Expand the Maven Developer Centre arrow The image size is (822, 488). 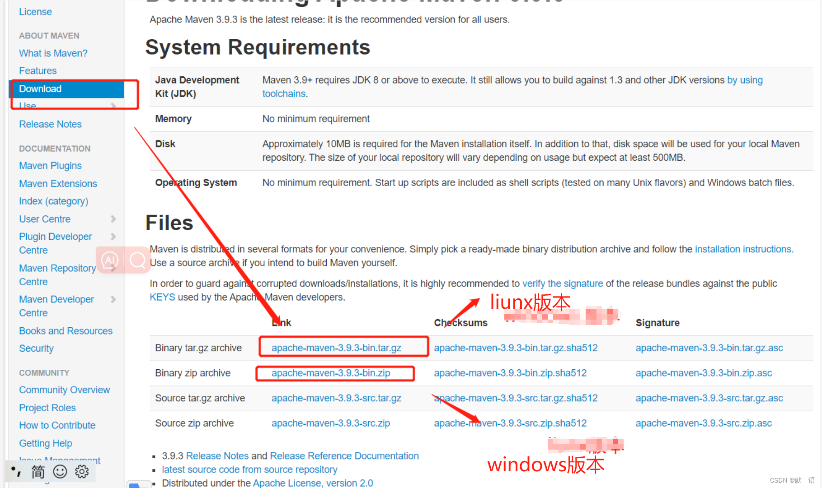click(113, 299)
